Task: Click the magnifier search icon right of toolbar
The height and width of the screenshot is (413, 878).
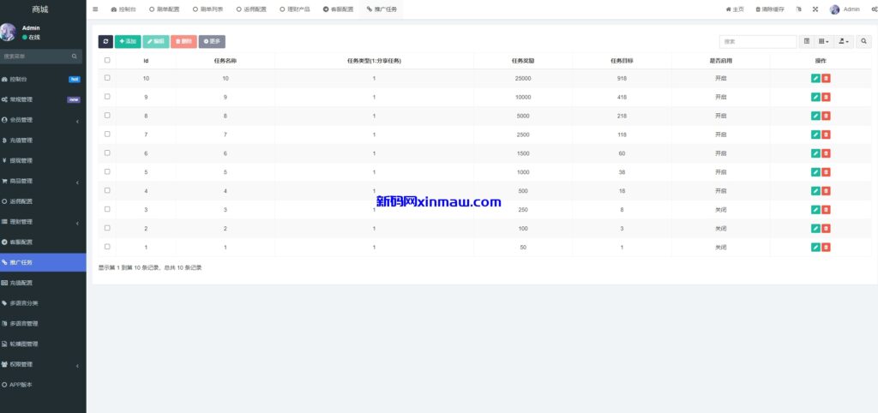Action: pos(863,41)
